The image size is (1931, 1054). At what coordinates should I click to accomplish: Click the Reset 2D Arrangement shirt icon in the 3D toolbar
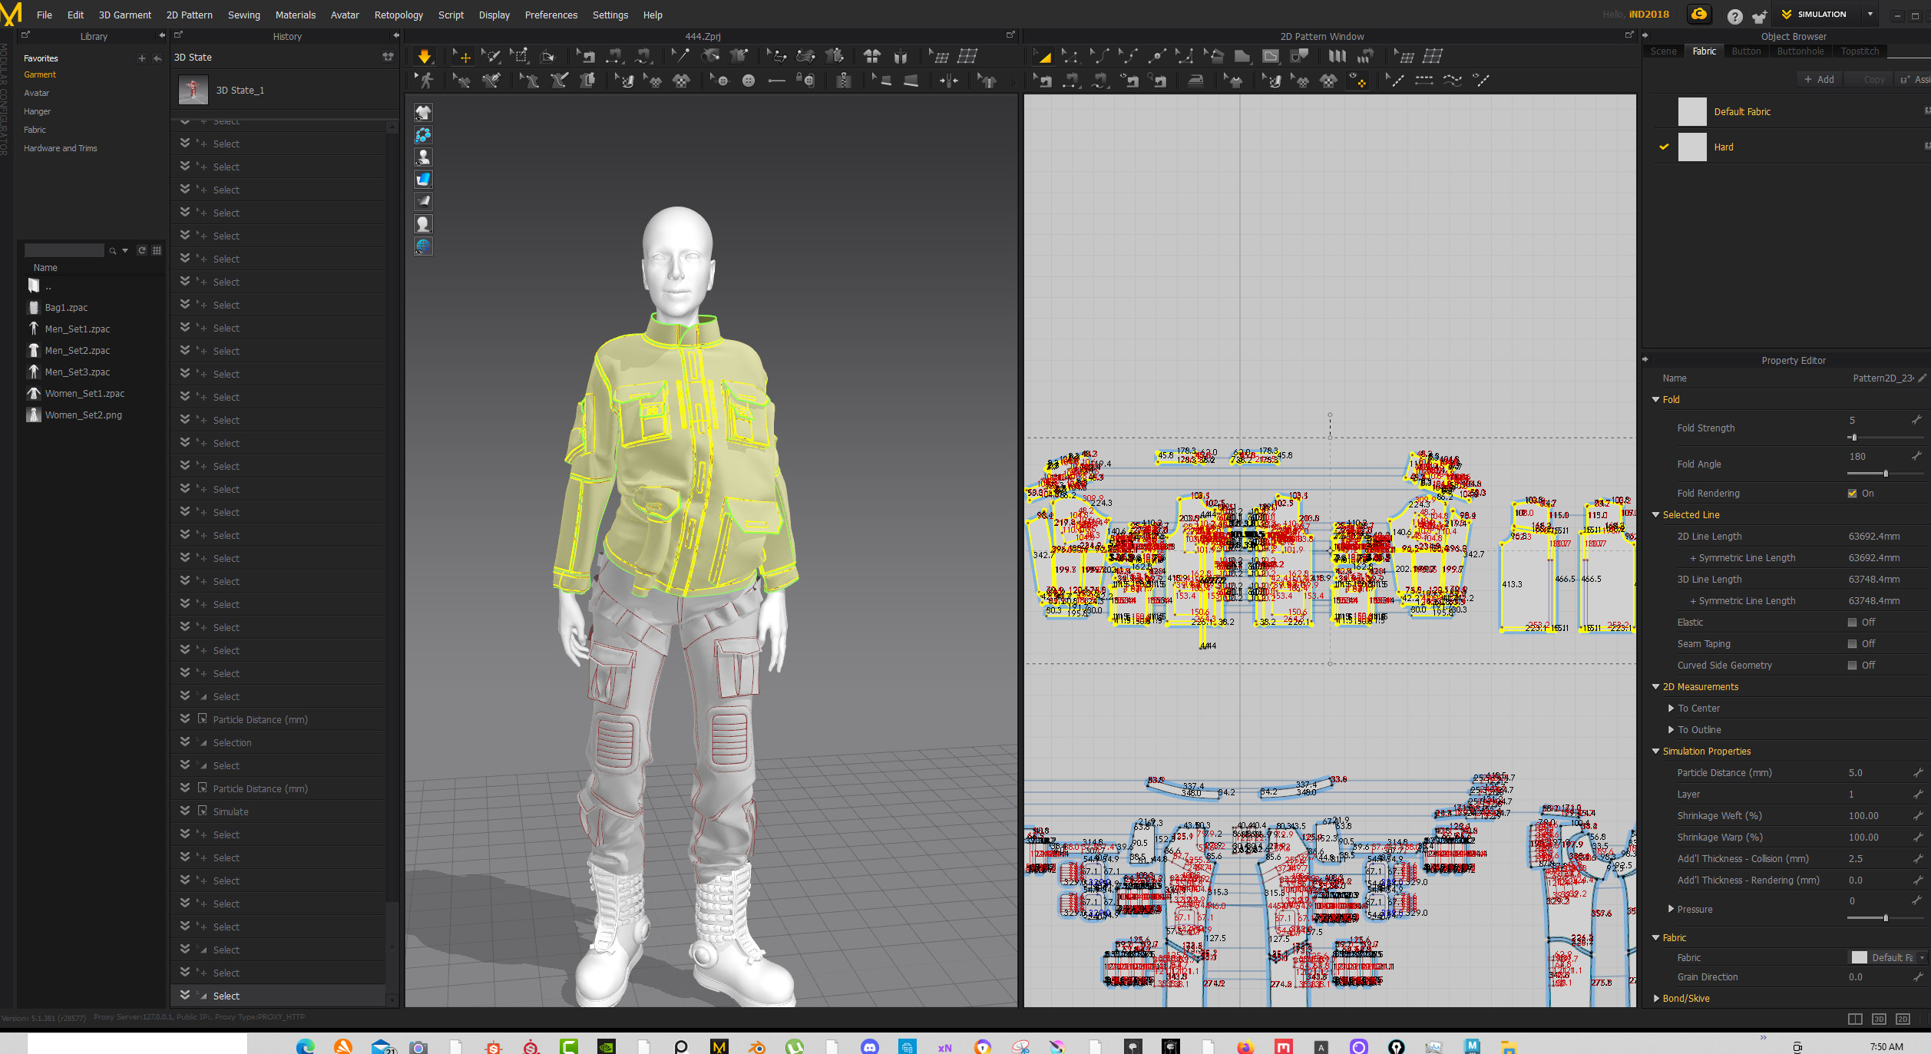[x=872, y=56]
